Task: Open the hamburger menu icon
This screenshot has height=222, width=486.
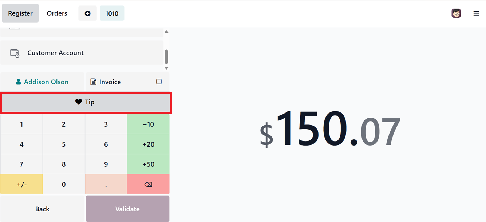Action: (x=476, y=13)
